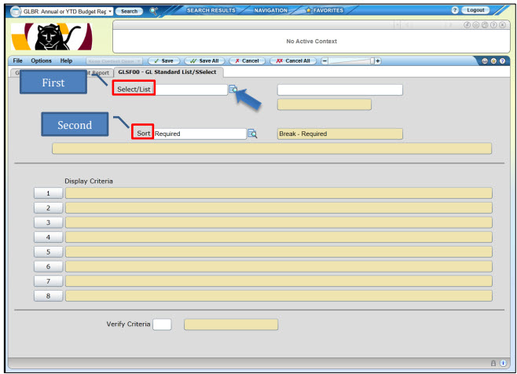This screenshot has width=517, height=374.
Task: Click the lock icon in bottom status bar
Action: pos(493,365)
